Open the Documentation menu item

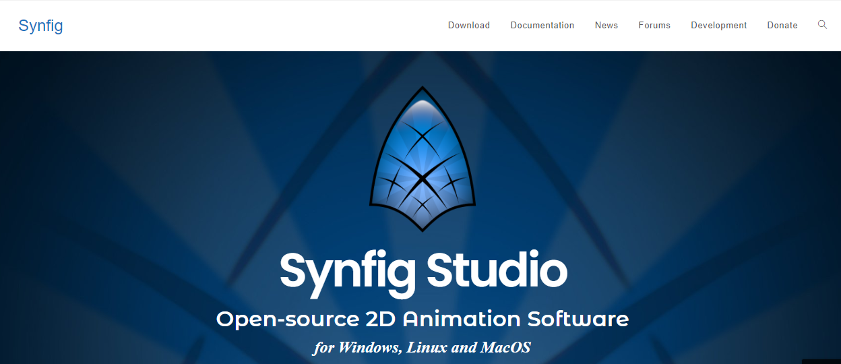click(542, 26)
